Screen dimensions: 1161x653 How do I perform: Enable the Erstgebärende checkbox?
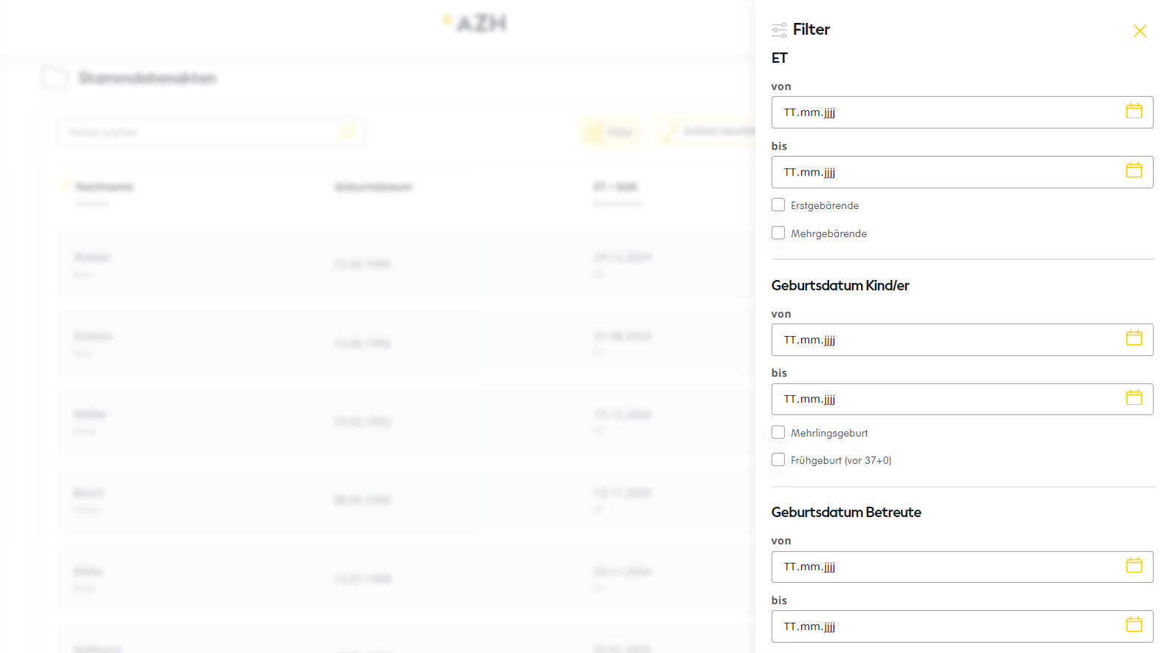[778, 205]
